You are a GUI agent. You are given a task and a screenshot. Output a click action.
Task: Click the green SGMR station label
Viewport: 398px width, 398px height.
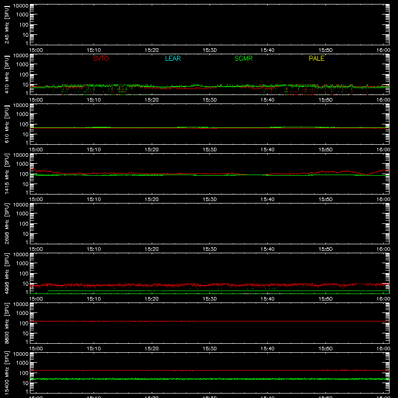243,58
